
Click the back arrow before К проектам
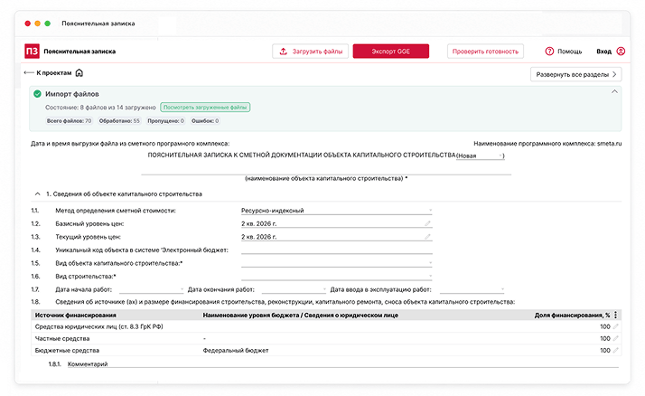(29, 73)
